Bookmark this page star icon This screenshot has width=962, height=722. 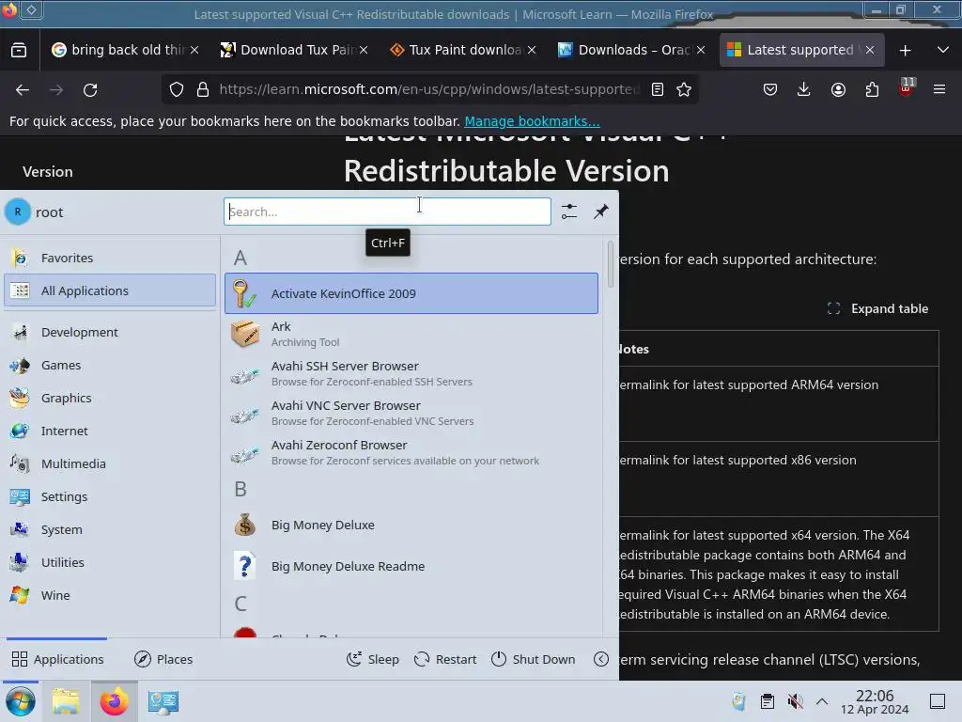684,89
